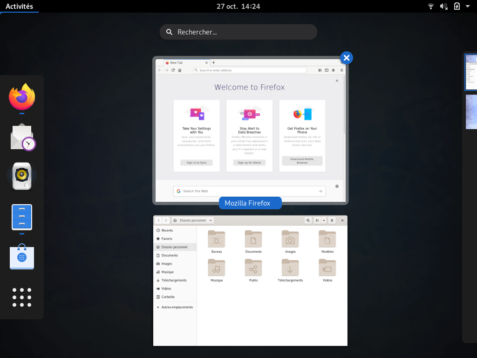Dismiss the Welcome to Firefox panel
The height and width of the screenshot is (358, 477).
[337, 81]
